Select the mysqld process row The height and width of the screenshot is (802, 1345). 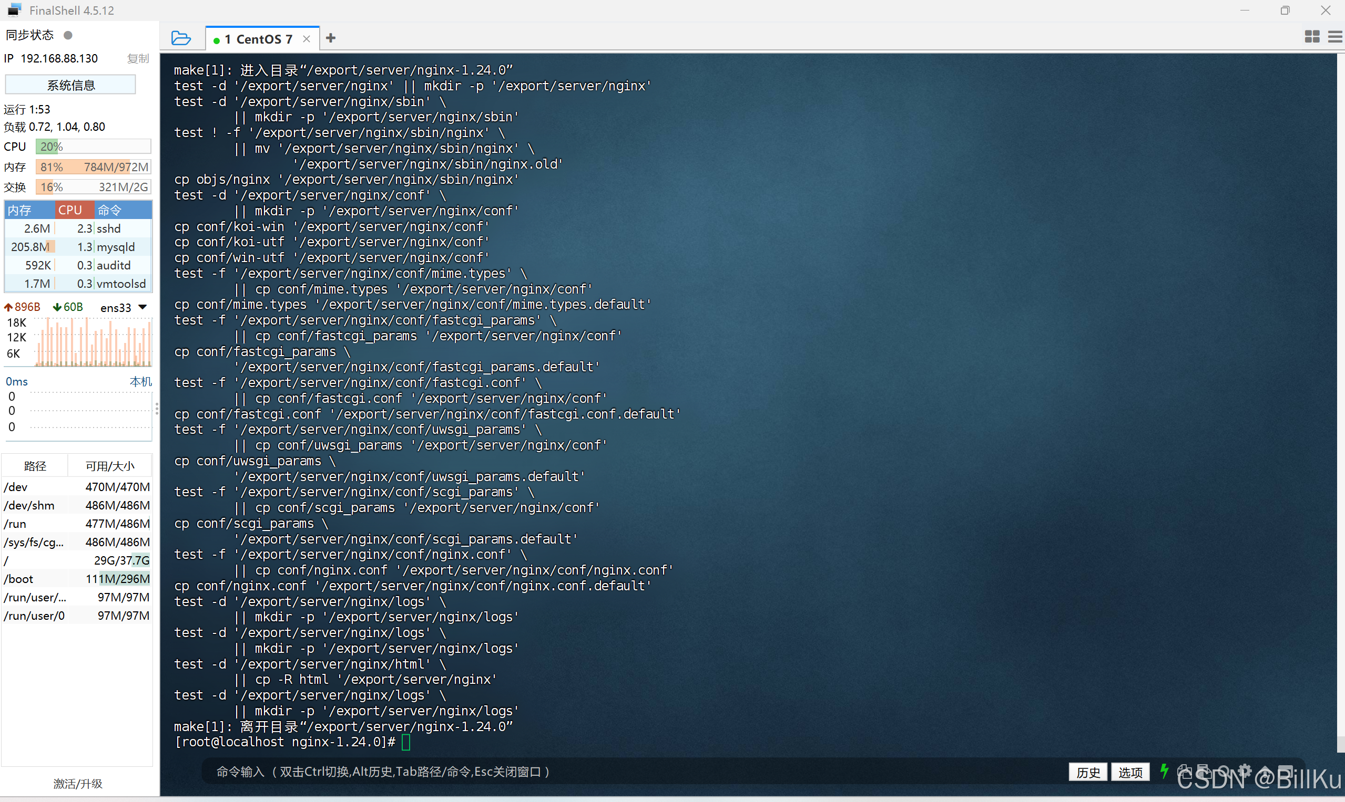click(78, 247)
